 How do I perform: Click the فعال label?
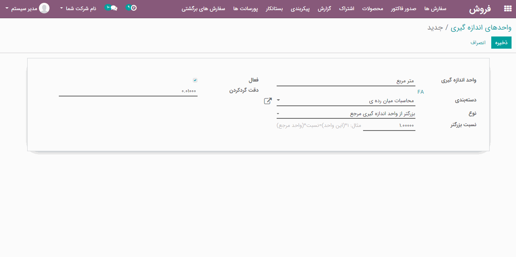(254, 80)
